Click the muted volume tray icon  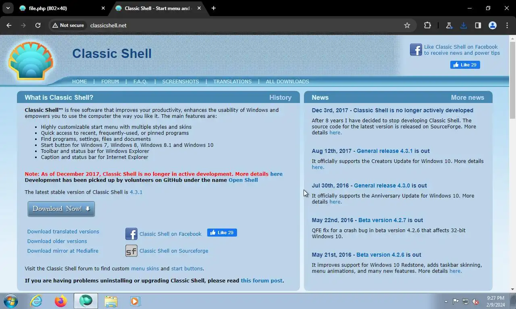pos(475,301)
